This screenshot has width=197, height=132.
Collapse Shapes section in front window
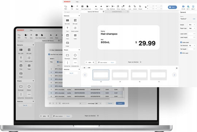click(79, 50)
